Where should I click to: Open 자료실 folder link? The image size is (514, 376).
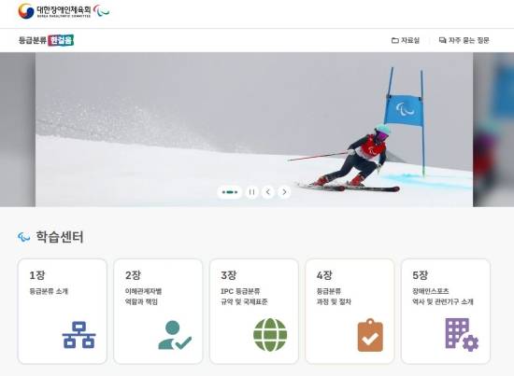click(406, 40)
